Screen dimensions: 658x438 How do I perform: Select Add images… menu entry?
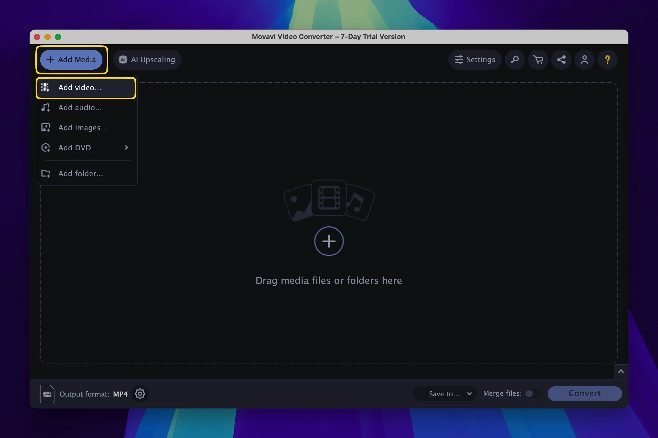pos(87,128)
